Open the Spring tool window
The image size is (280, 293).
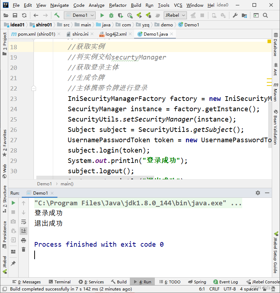(197, 282)
